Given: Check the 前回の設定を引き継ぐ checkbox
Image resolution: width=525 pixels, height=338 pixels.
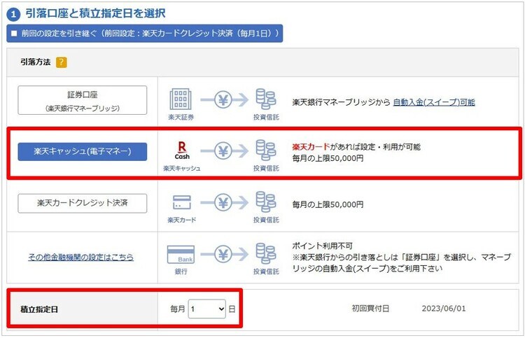Looking at the screenshot, I should (14, 34).
